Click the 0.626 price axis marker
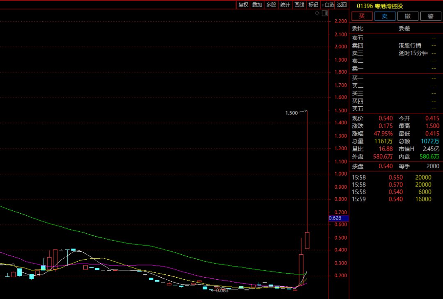The width and height of the screenshot is (443, 299). tap(338, 218)
